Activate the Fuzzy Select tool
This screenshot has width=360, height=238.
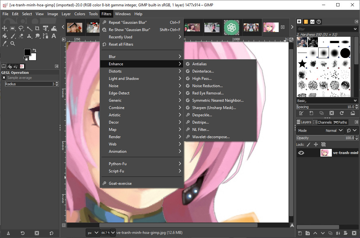pyautogui.click(x=30, y=28)
